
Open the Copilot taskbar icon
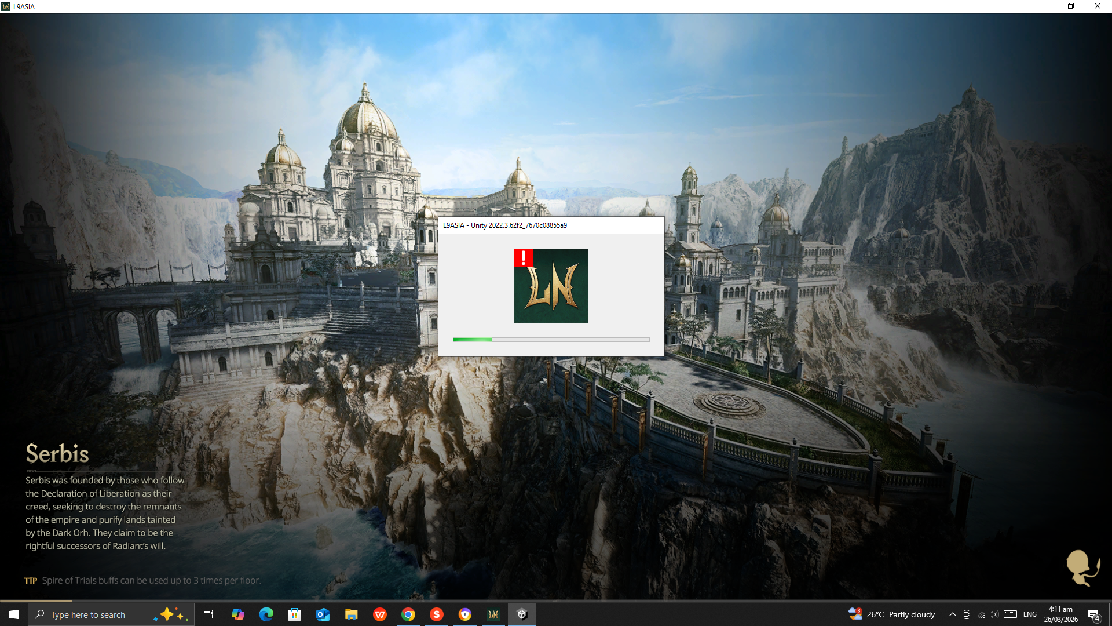(x=238, y=614)
